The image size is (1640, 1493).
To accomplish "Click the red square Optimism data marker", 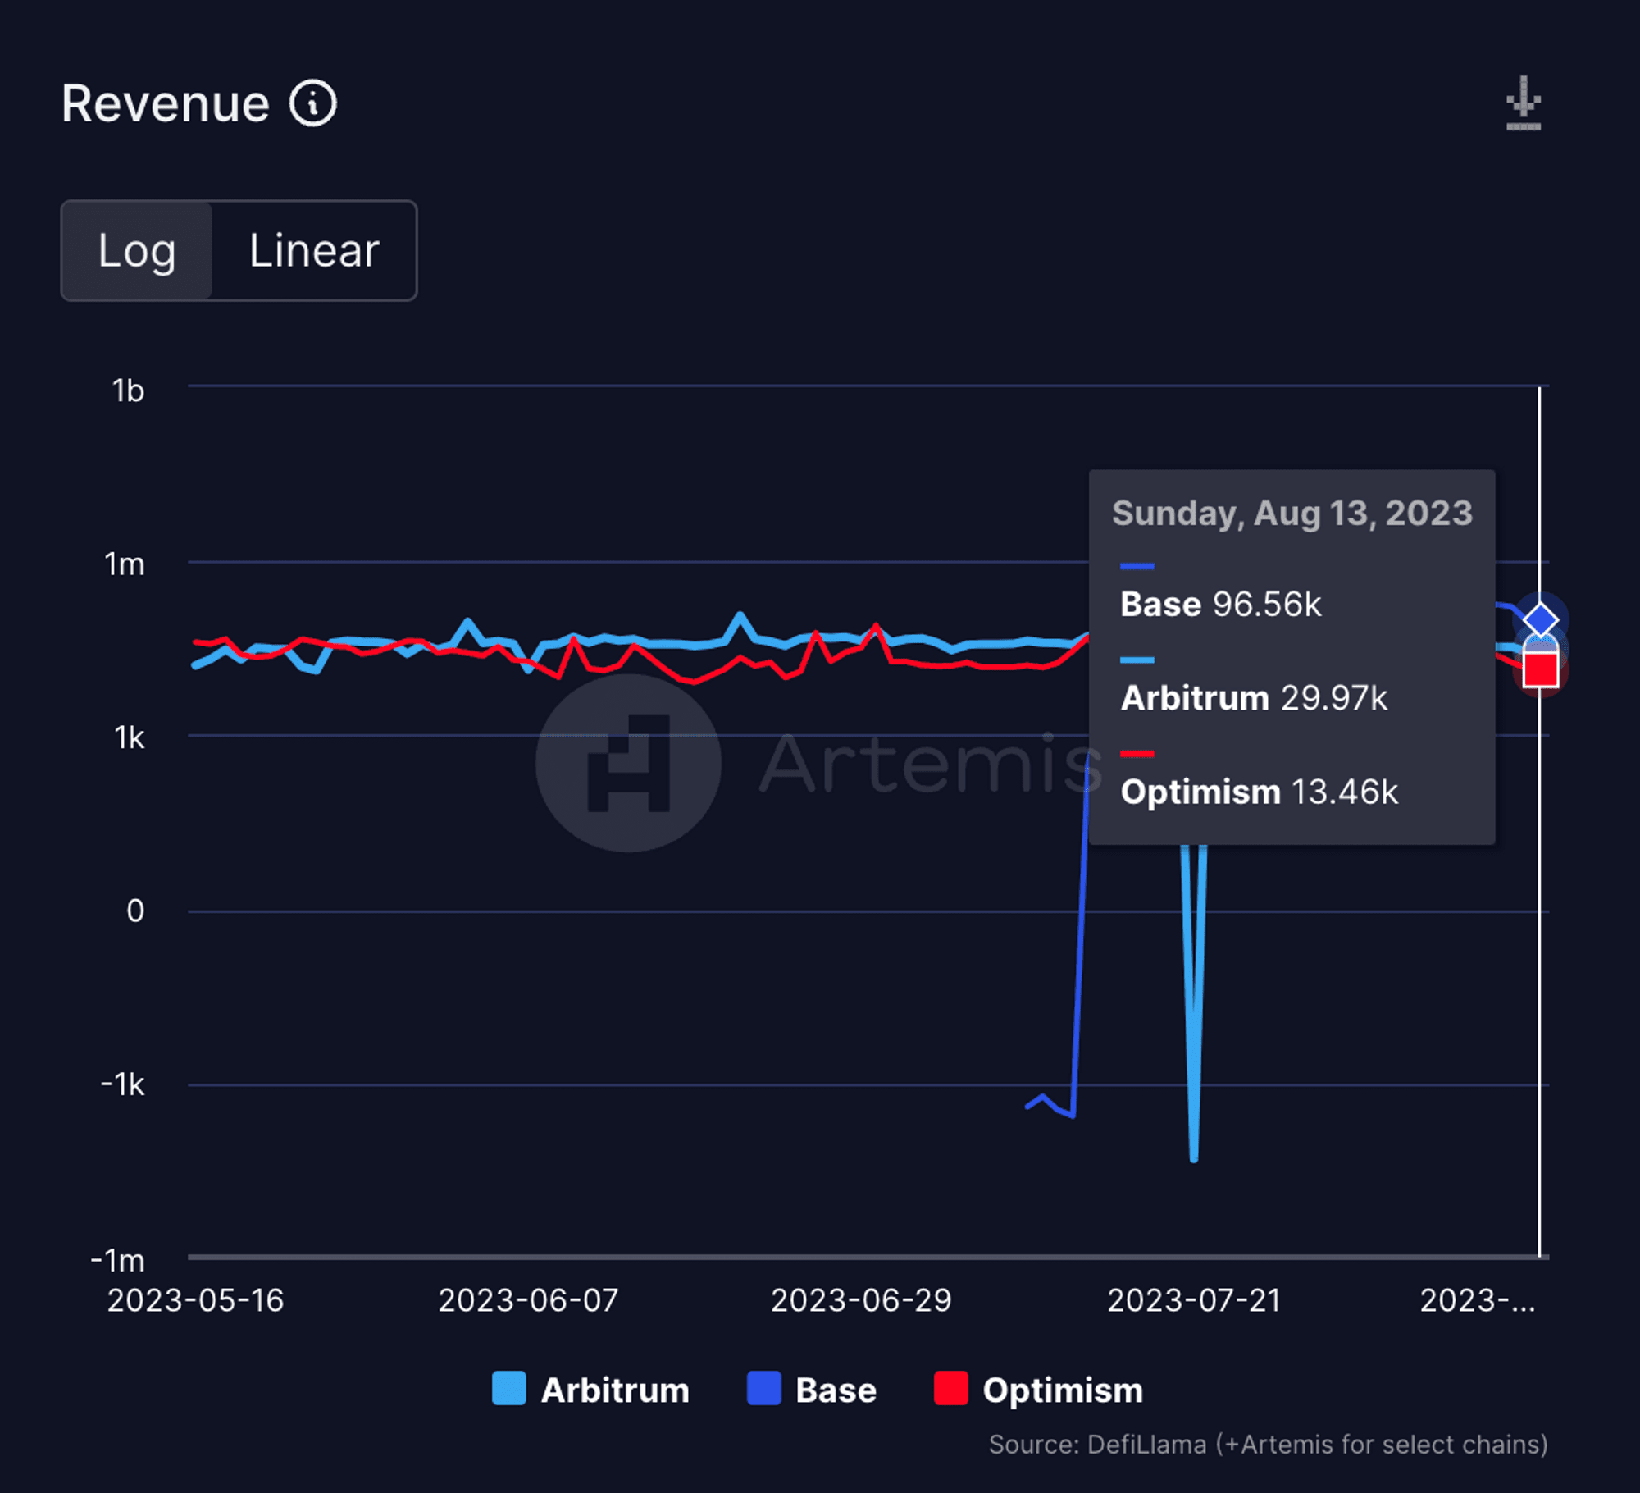I will point(1540,670).
